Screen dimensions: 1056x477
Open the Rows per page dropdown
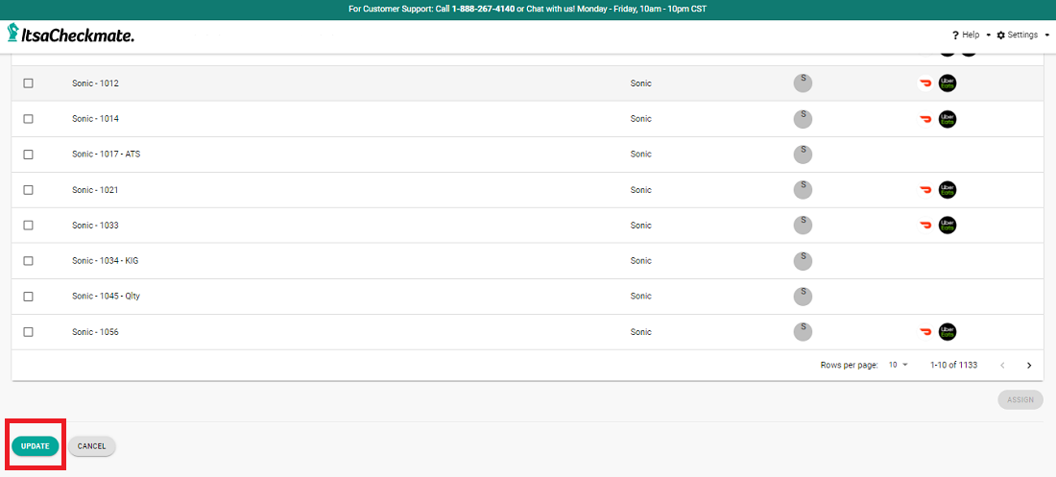point(898,366)
